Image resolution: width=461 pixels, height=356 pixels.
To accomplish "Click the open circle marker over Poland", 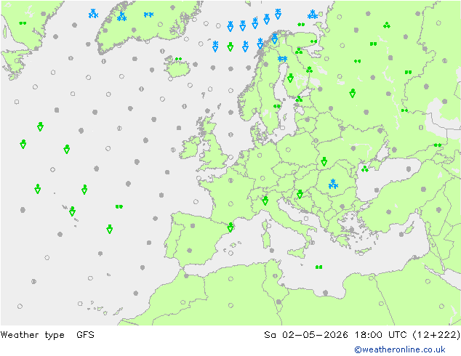I will 288,150.
